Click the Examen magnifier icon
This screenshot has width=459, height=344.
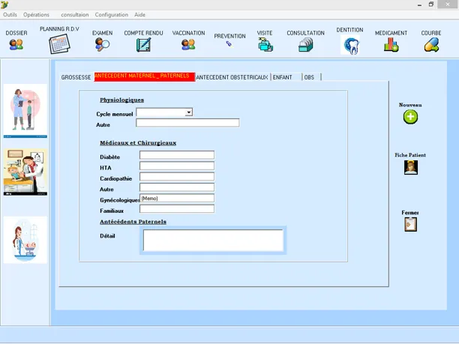[102, 45]
